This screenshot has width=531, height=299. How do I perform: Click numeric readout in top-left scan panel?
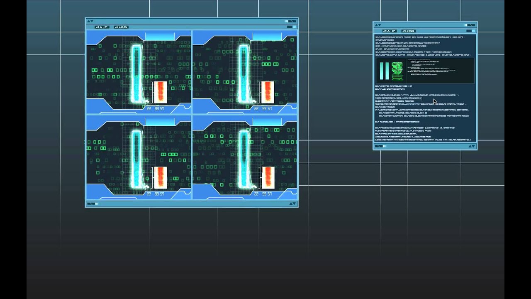point(156,108)
